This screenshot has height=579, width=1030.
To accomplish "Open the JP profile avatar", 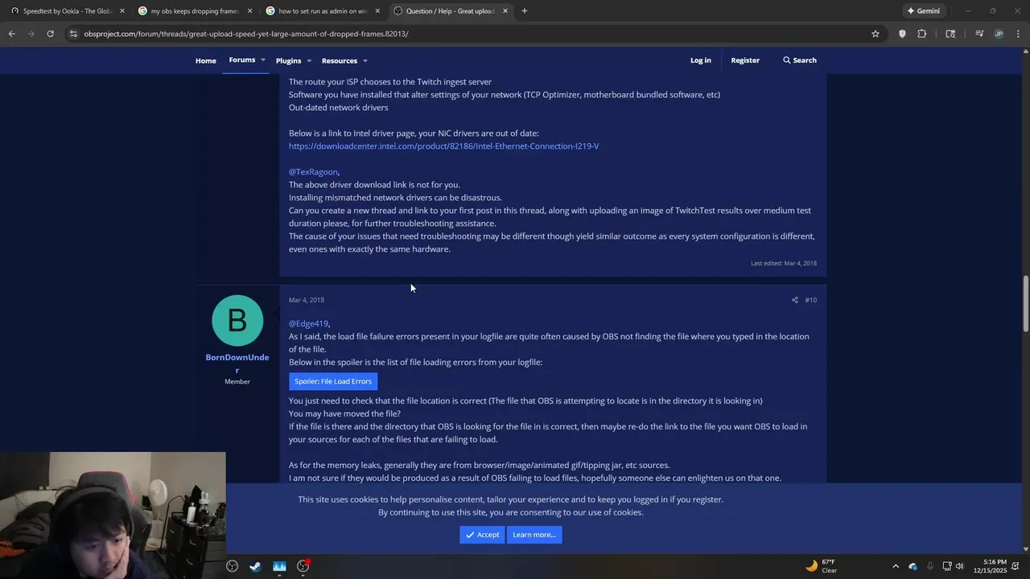I will pos(999,34).
